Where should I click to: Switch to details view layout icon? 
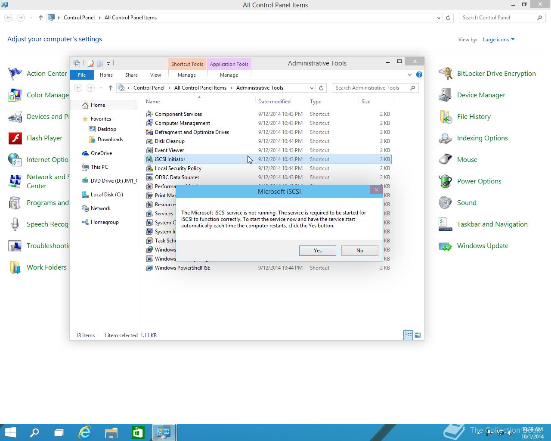408,335
